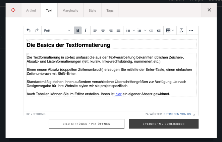Decrease the indent level
Viewport: 222px width, 142px height.
pyautogui.click(x=151, y=30)
